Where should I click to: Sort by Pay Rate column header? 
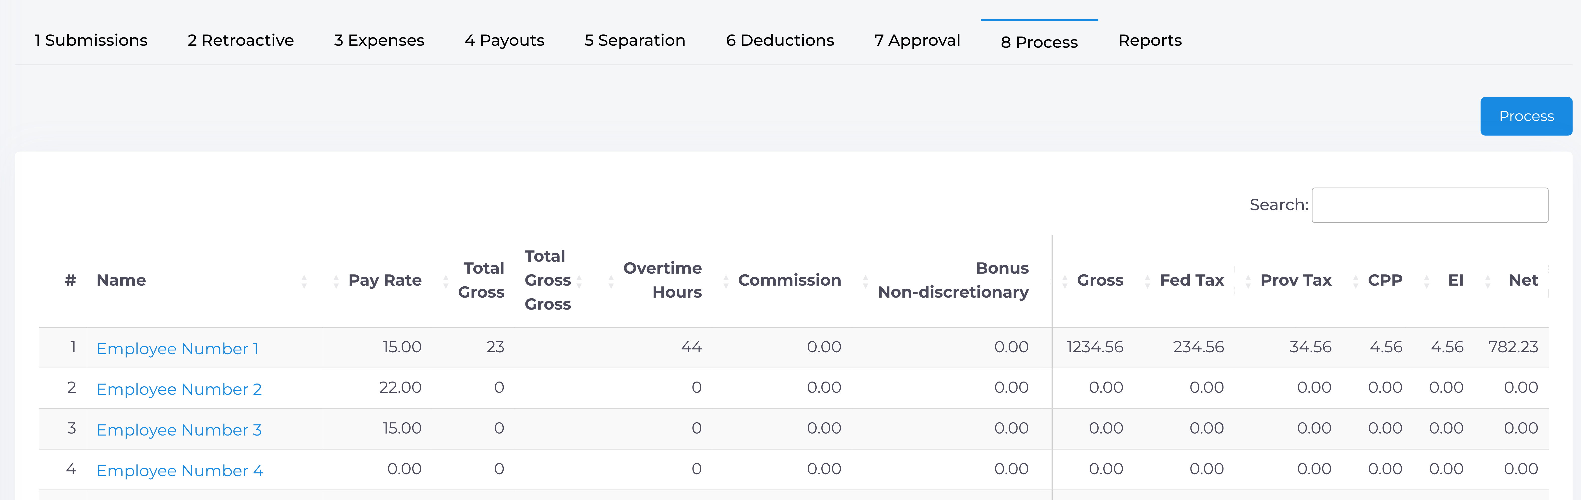(x=384, y=280)
